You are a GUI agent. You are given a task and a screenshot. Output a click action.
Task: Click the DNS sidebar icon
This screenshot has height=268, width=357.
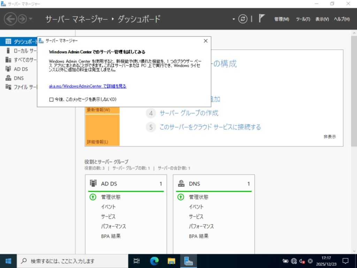(x=8, y=78)
